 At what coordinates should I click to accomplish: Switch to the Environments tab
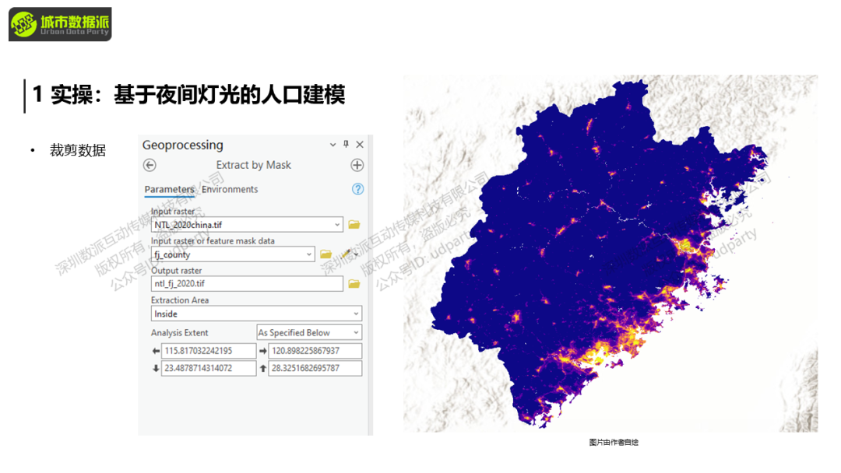point(230,189)
